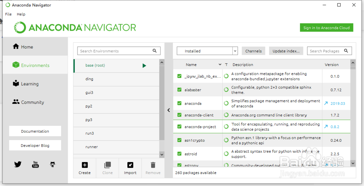Click the magnifier in Search Environments
Image resolution: width=364 pixels, height=186 pixels.
click(155, 51)
